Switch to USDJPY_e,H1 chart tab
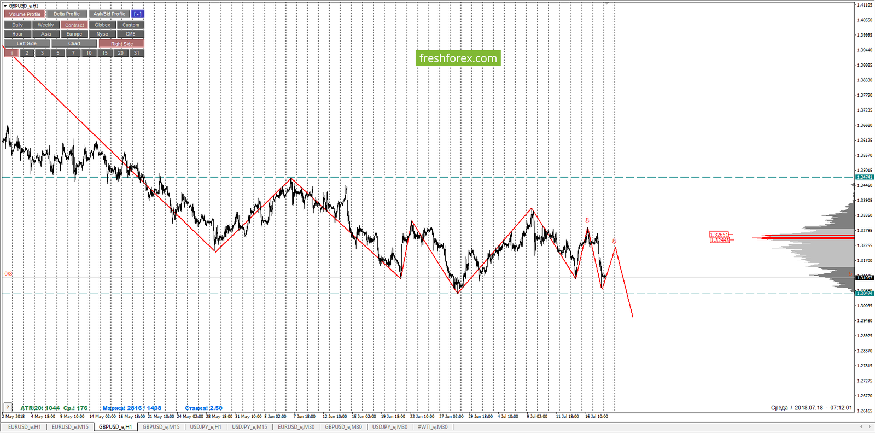 (206, 427)
